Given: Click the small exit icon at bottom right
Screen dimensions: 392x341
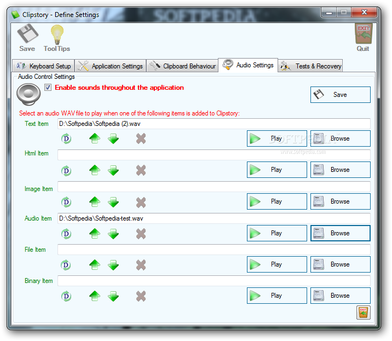Looking at the screenshot, I should tap(363, 313).
